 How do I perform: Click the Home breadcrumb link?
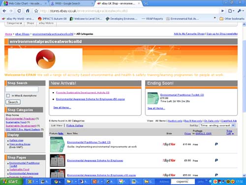coord(8,34)
